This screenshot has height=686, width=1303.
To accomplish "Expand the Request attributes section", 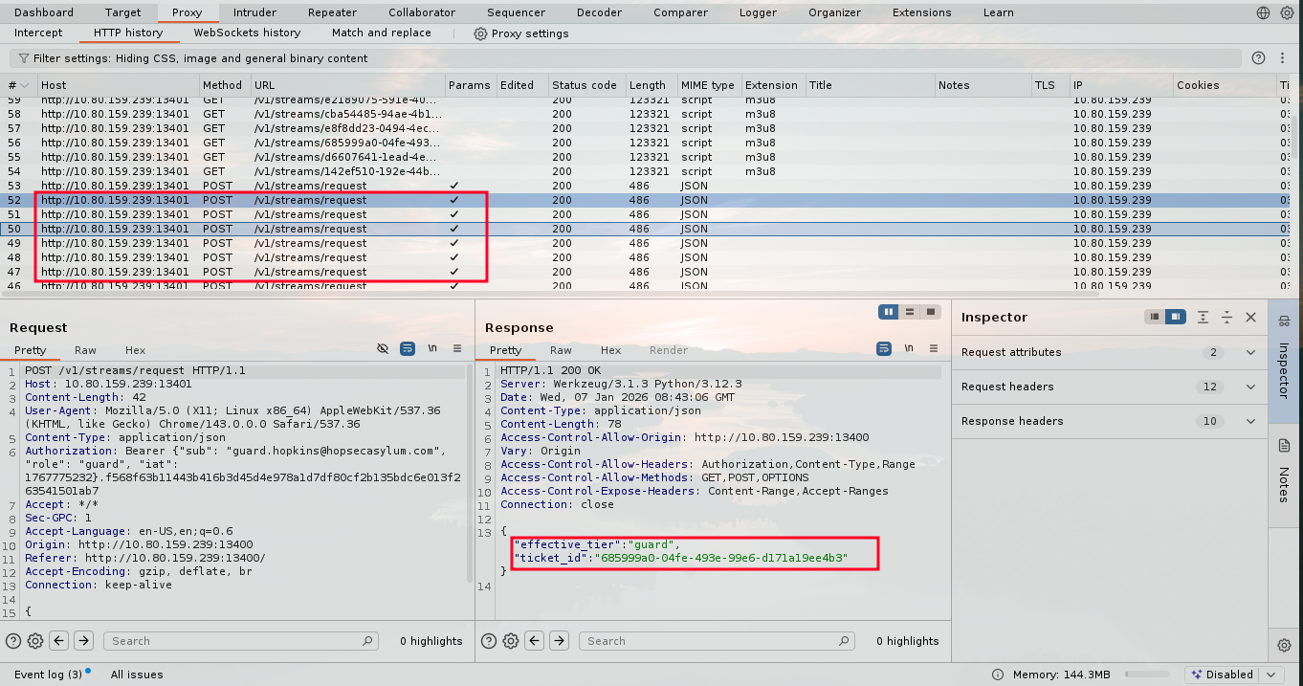I will tap(1250, 352).
